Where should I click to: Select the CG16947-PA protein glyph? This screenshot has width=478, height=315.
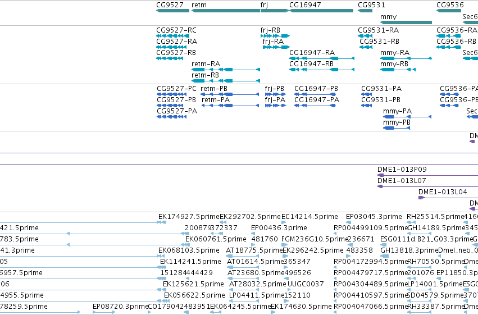point(315,106)
